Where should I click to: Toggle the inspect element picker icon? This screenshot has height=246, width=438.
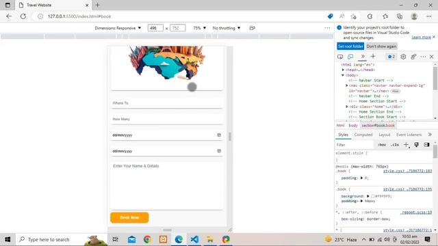click(340, 57)
